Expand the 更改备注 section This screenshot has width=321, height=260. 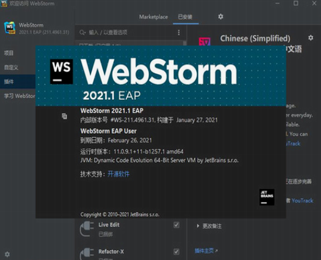(x=209, y=226)
